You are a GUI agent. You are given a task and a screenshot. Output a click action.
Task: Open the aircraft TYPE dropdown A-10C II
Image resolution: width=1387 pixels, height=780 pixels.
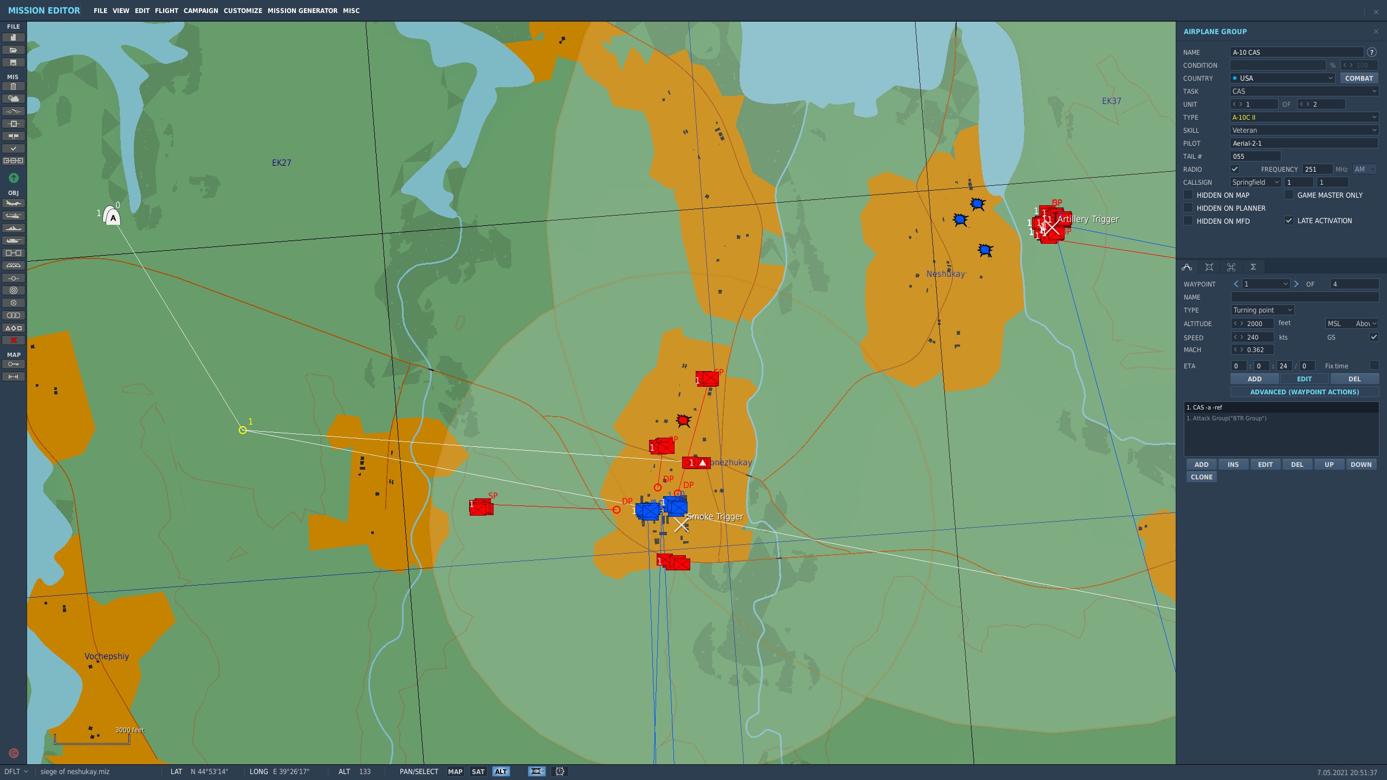coord(1304,117)
